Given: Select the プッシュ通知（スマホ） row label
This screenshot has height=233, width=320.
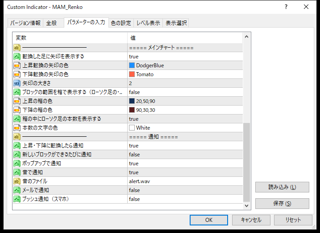Looking at the screenshot, I should tap(46, 199).
